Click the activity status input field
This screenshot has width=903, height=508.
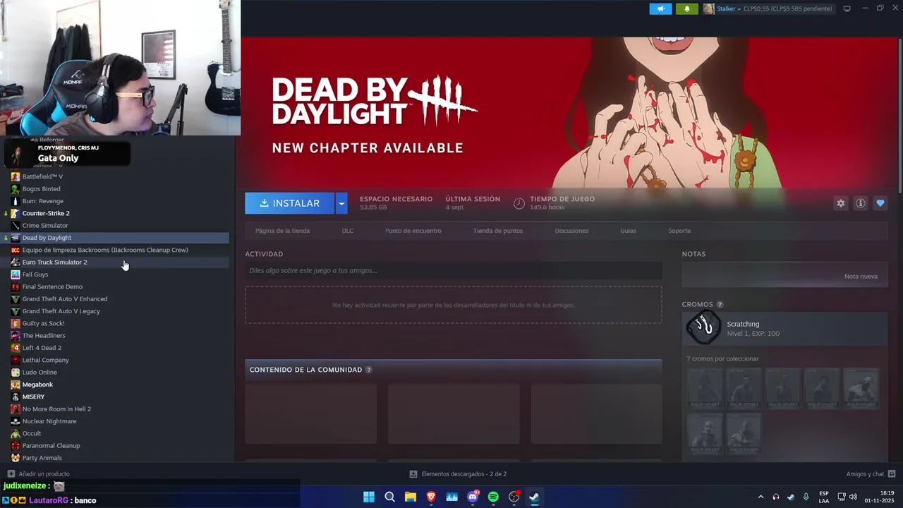coord(454,270)
